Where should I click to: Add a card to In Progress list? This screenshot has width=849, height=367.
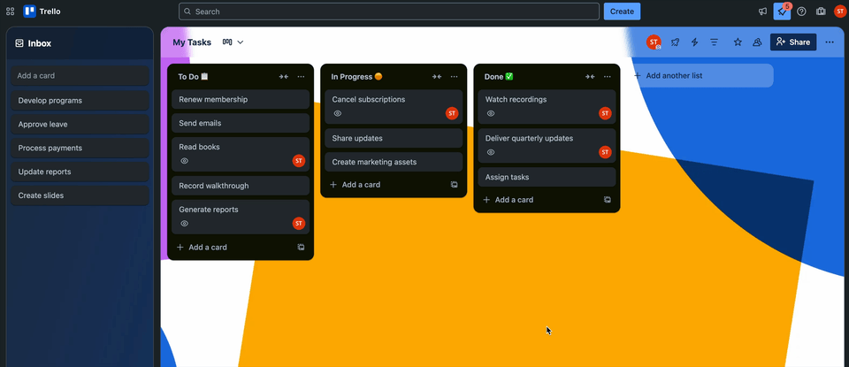[386, 185]
